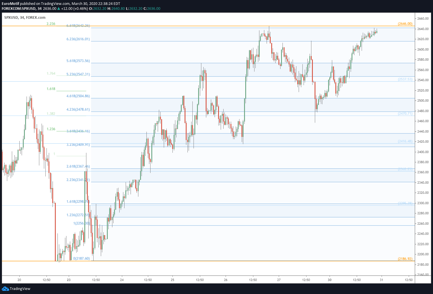Click the TradingView cloud logo icon
The height and width of the screenshot is (294, 433).
coord(5,289)
